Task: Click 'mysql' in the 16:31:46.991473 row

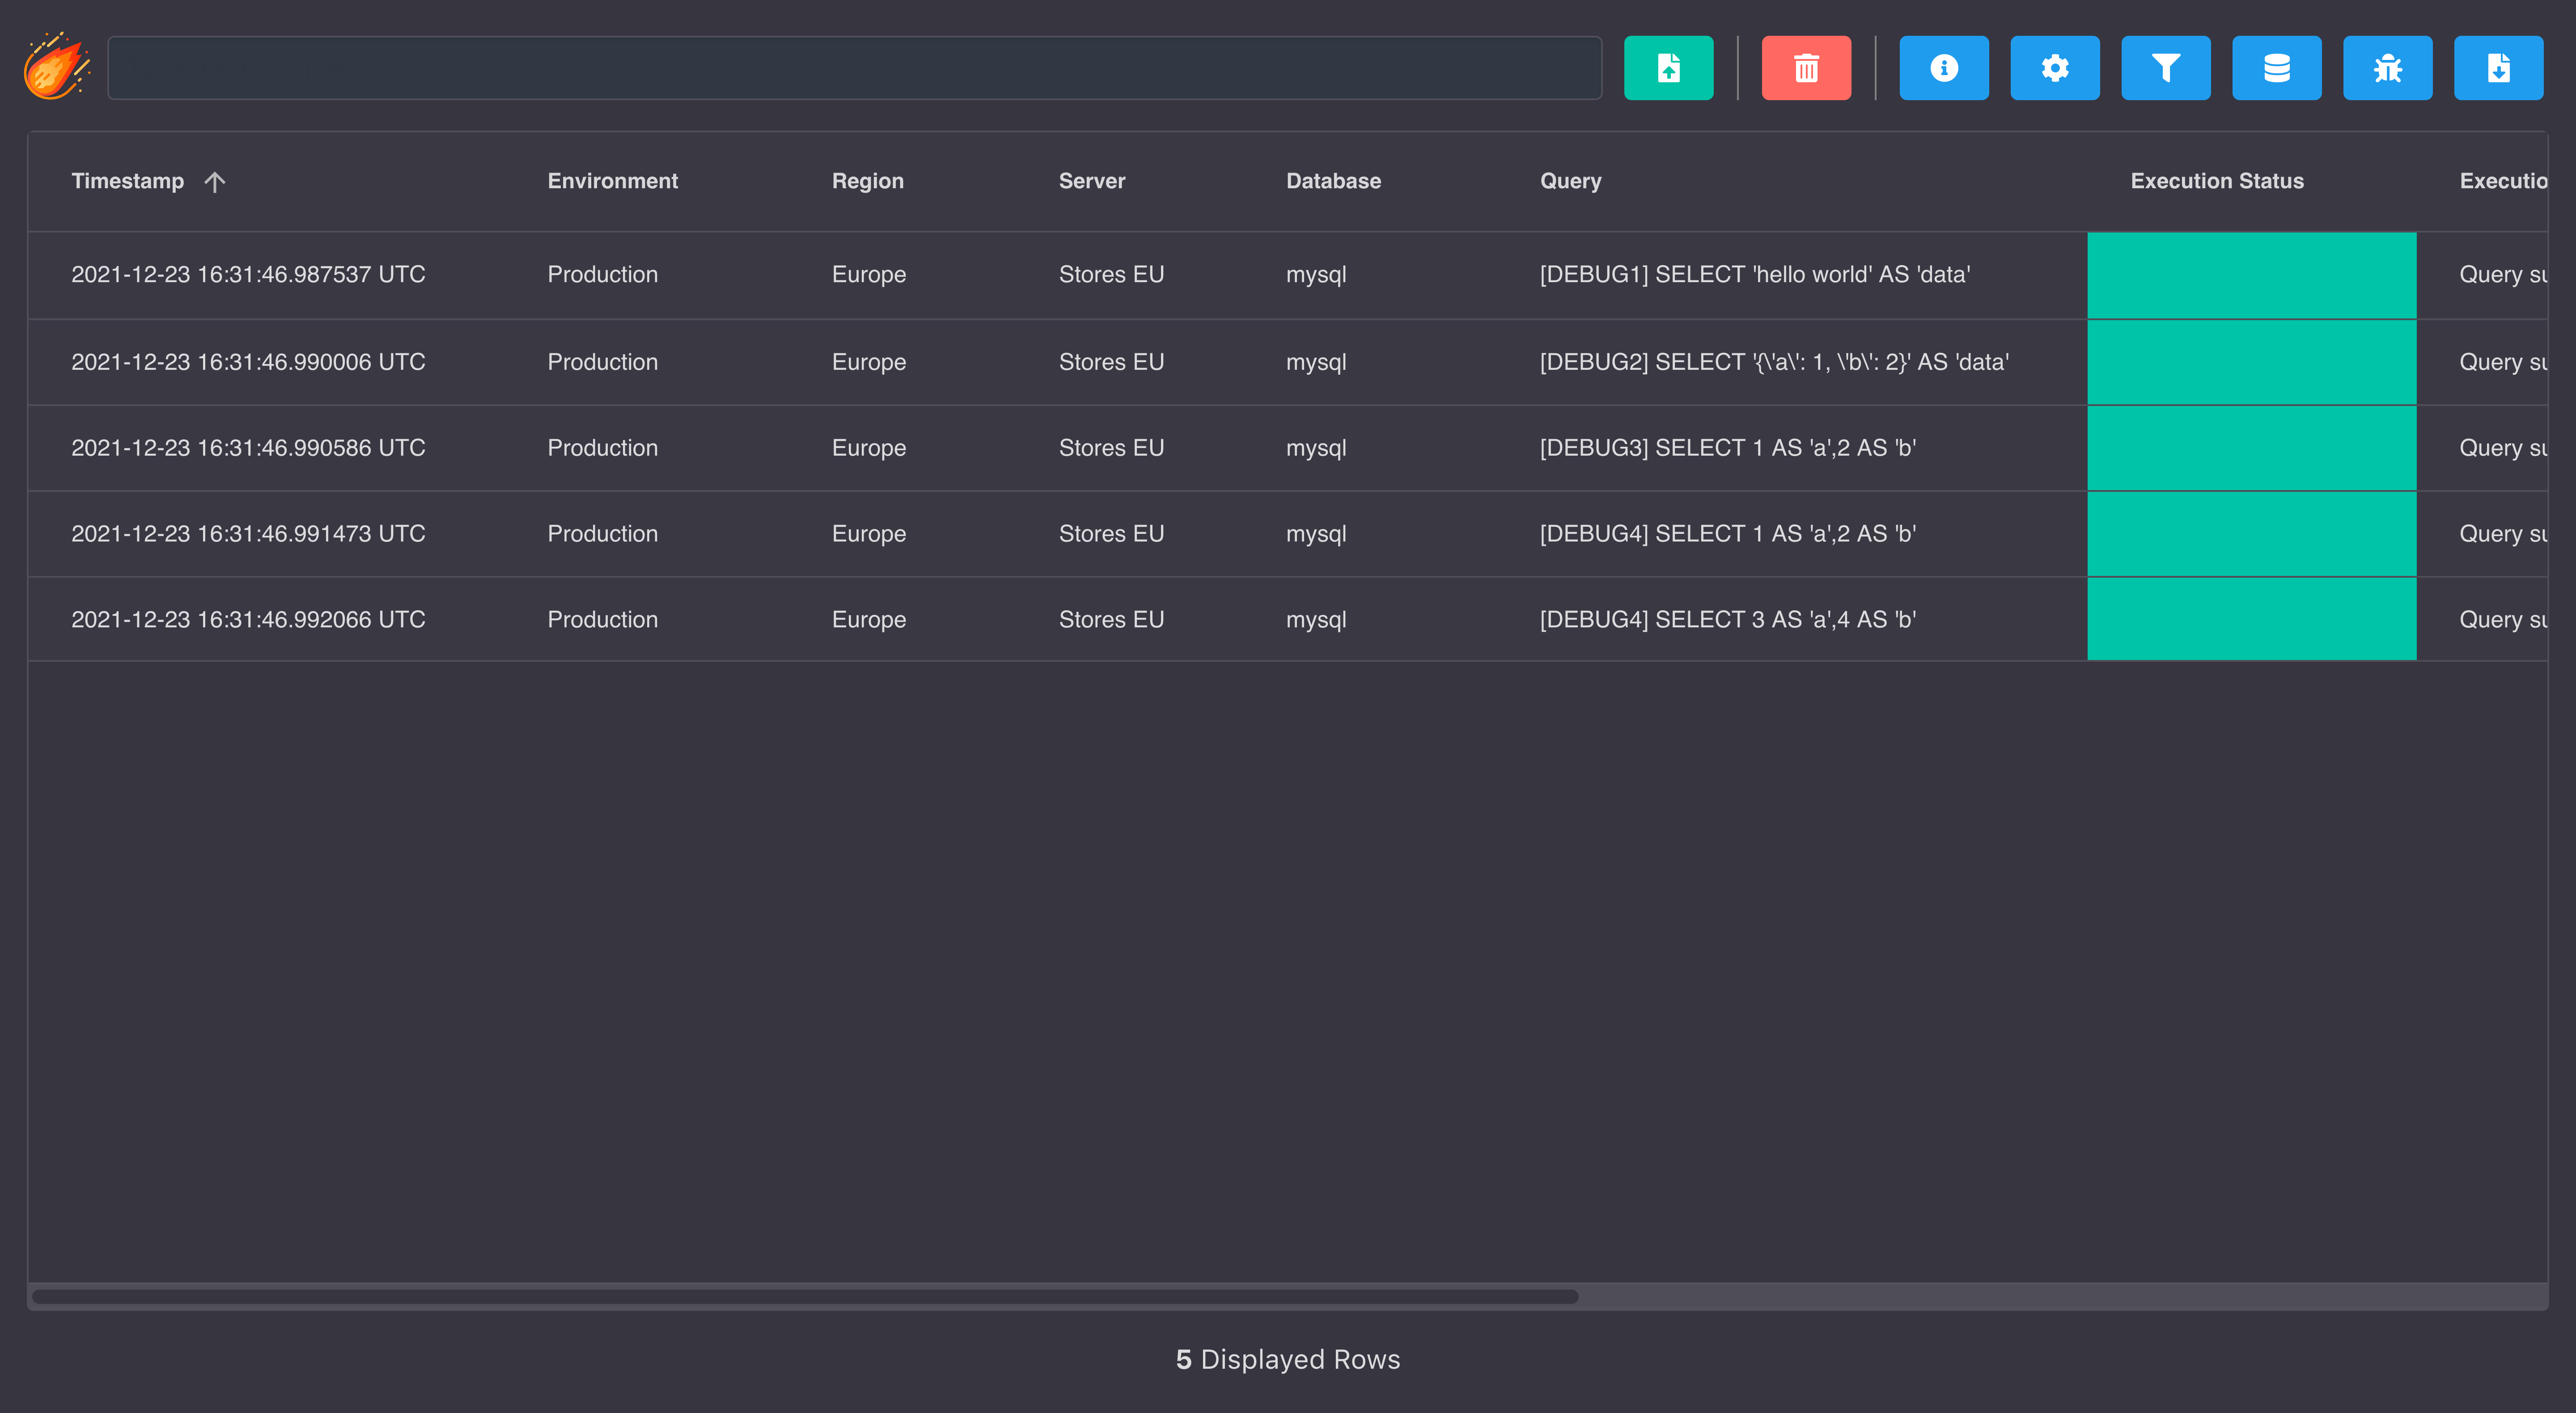Action: point(1316,534)
